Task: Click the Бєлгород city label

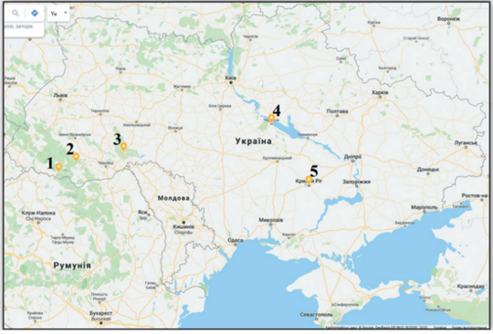Action: (x=387, y=68)
